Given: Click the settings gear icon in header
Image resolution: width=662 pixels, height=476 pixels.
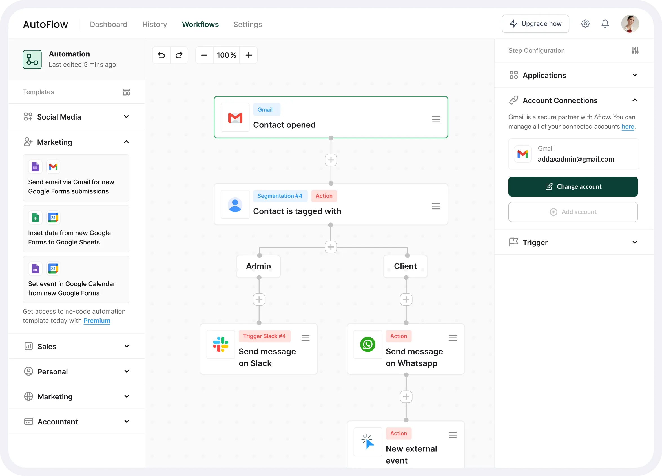Looking at the screenshot, I should [585, 24].
